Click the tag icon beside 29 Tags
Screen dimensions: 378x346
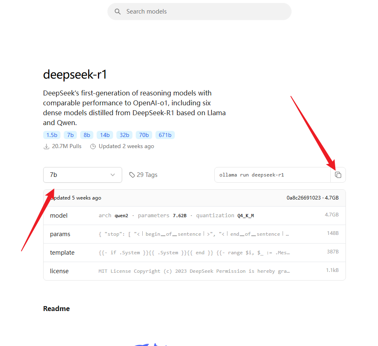point(132,175)
